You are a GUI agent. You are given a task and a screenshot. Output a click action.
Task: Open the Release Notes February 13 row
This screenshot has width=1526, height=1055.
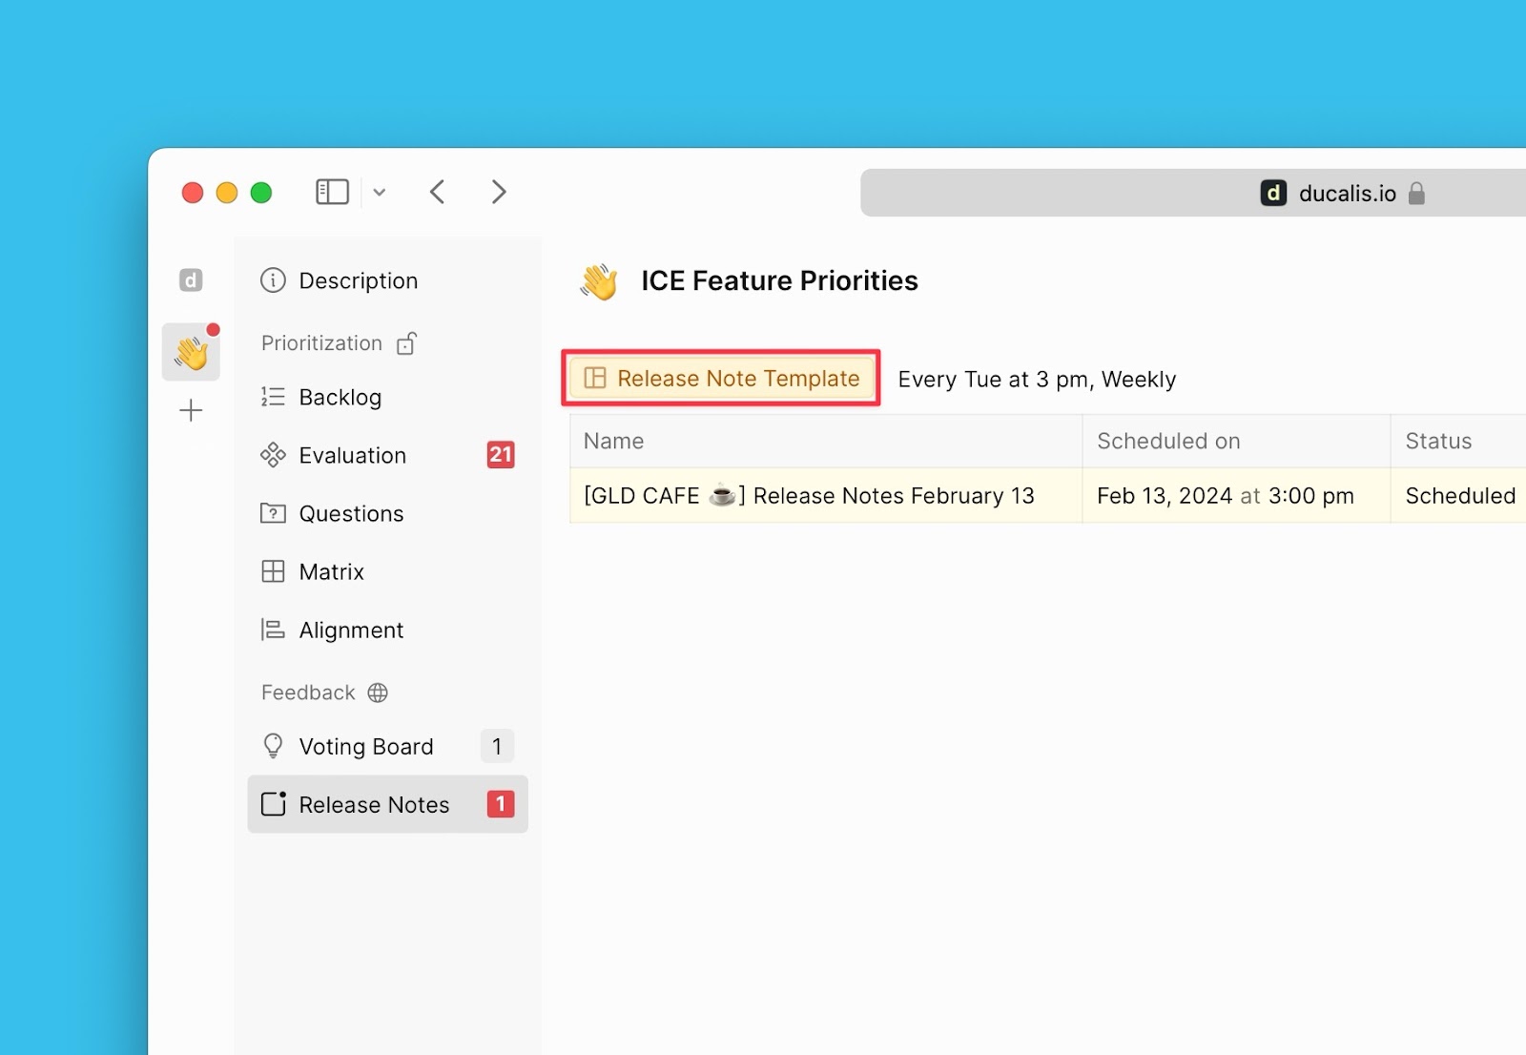point(809,496)
